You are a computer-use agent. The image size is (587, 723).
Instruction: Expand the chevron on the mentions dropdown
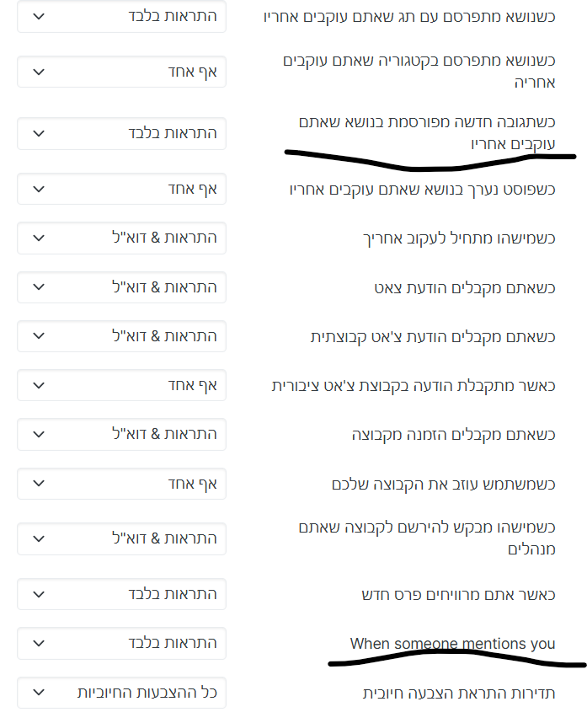click(x=37, y=643)
